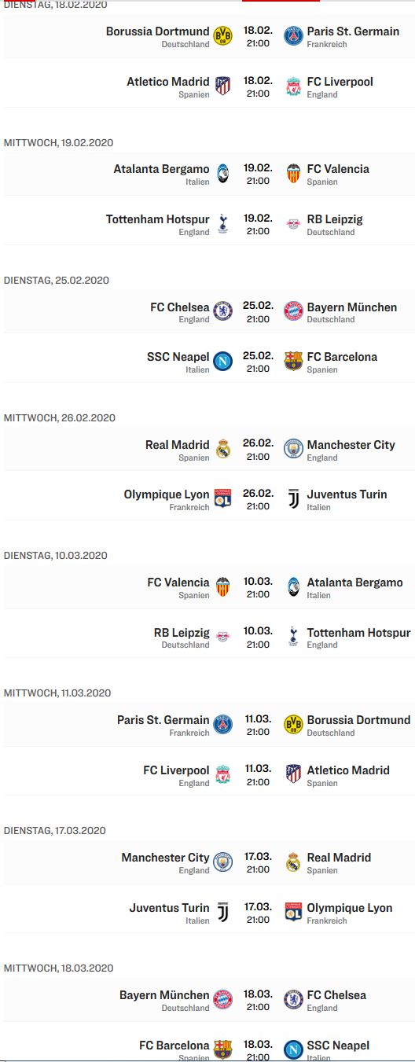The image size is (415, 1062).
Task: Open FC Valencia team link on 10.03.
Action: (x=178, y=582)
